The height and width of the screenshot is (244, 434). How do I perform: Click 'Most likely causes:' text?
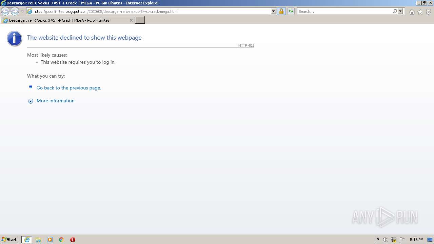47,55
